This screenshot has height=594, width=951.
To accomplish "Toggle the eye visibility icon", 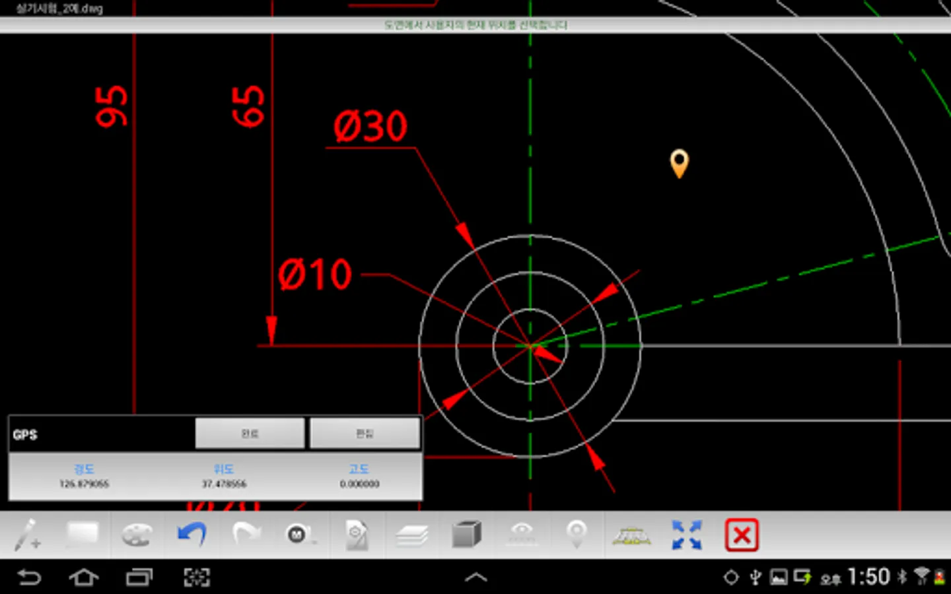I will pyautogui.click(x=522, y=535).
